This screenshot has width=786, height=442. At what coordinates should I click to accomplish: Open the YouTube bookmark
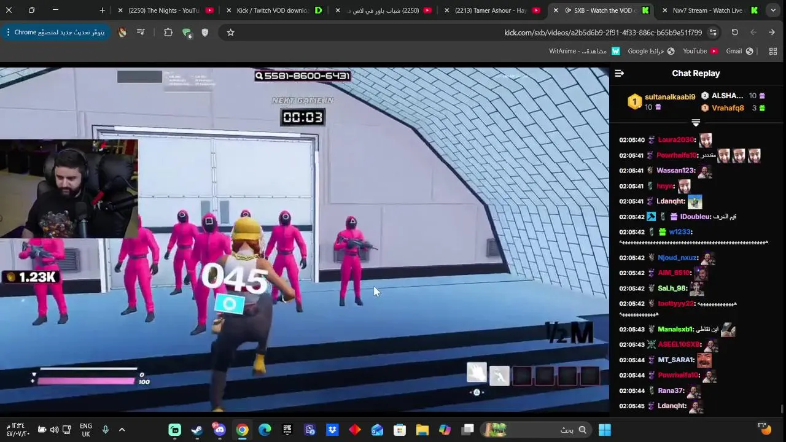[699, 51]
